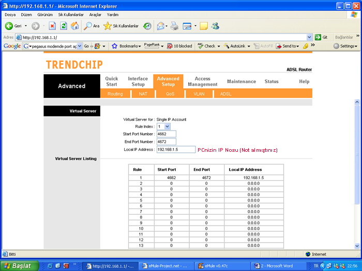Open the Dosya menu
The height and width of the screenshot is (271, 362).
click(x=10, y=14)
